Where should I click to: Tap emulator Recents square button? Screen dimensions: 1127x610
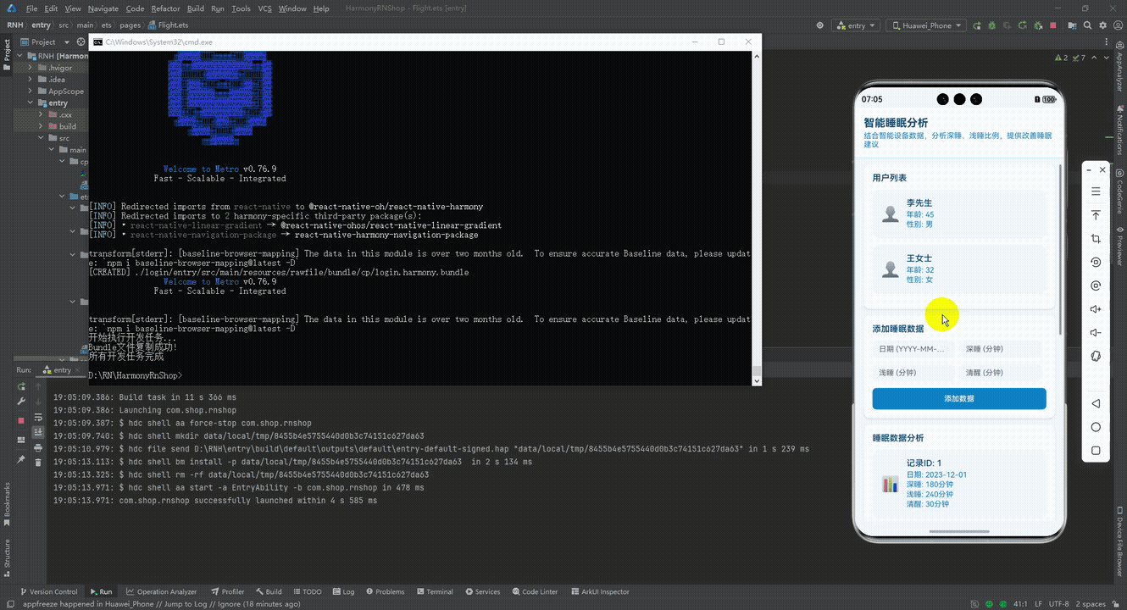[x=1096, y=451]
